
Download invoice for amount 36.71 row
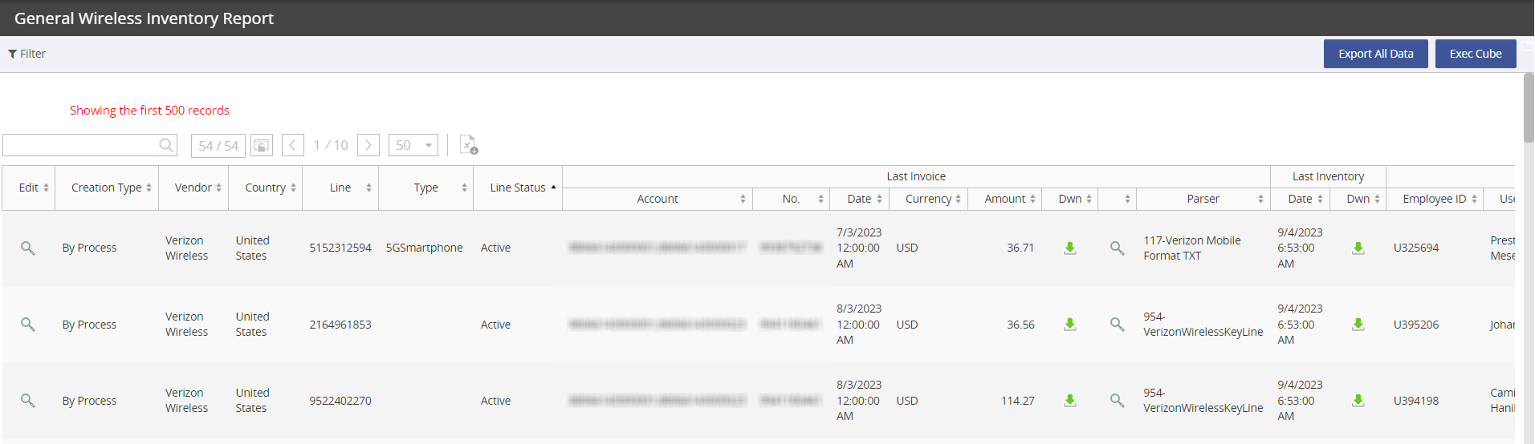click(x=1070, y=248)
